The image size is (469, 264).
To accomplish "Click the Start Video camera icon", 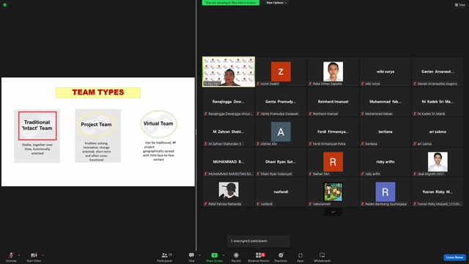I will point(34,255).
